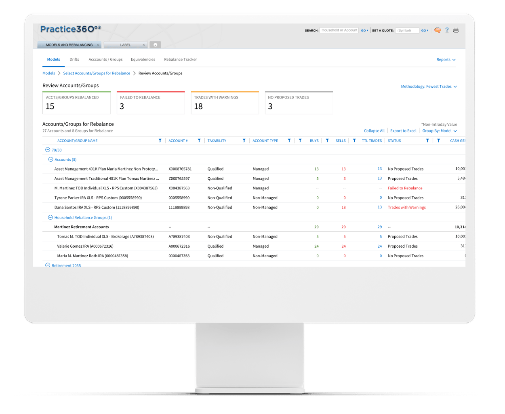Filter the Taxability column
Screen dimensions: 505x414
tap(244, 141)
